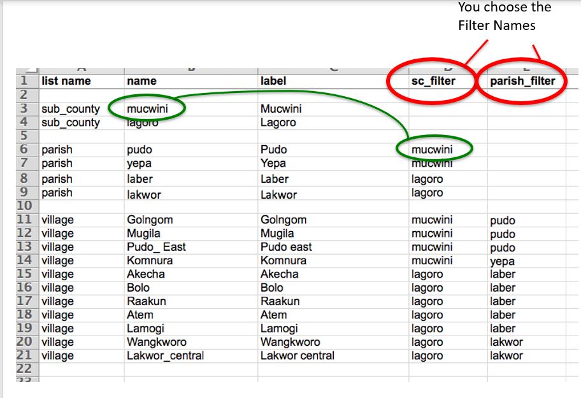The width and height of the screenshot is (581, 398).
Task: Click the "name" column header cell
Action: tap(141, 81)
